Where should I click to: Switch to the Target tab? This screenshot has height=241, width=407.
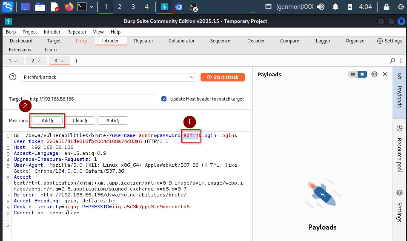54,41
